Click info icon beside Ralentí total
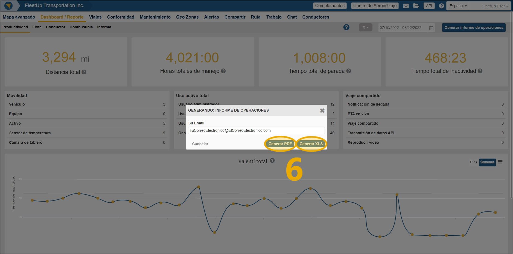 (x=272, y=160)
